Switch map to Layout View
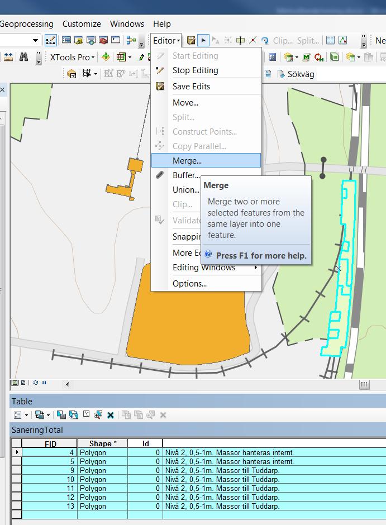This screenshot has height=525, width=386. pyautogui.click(x=23, y=383)
